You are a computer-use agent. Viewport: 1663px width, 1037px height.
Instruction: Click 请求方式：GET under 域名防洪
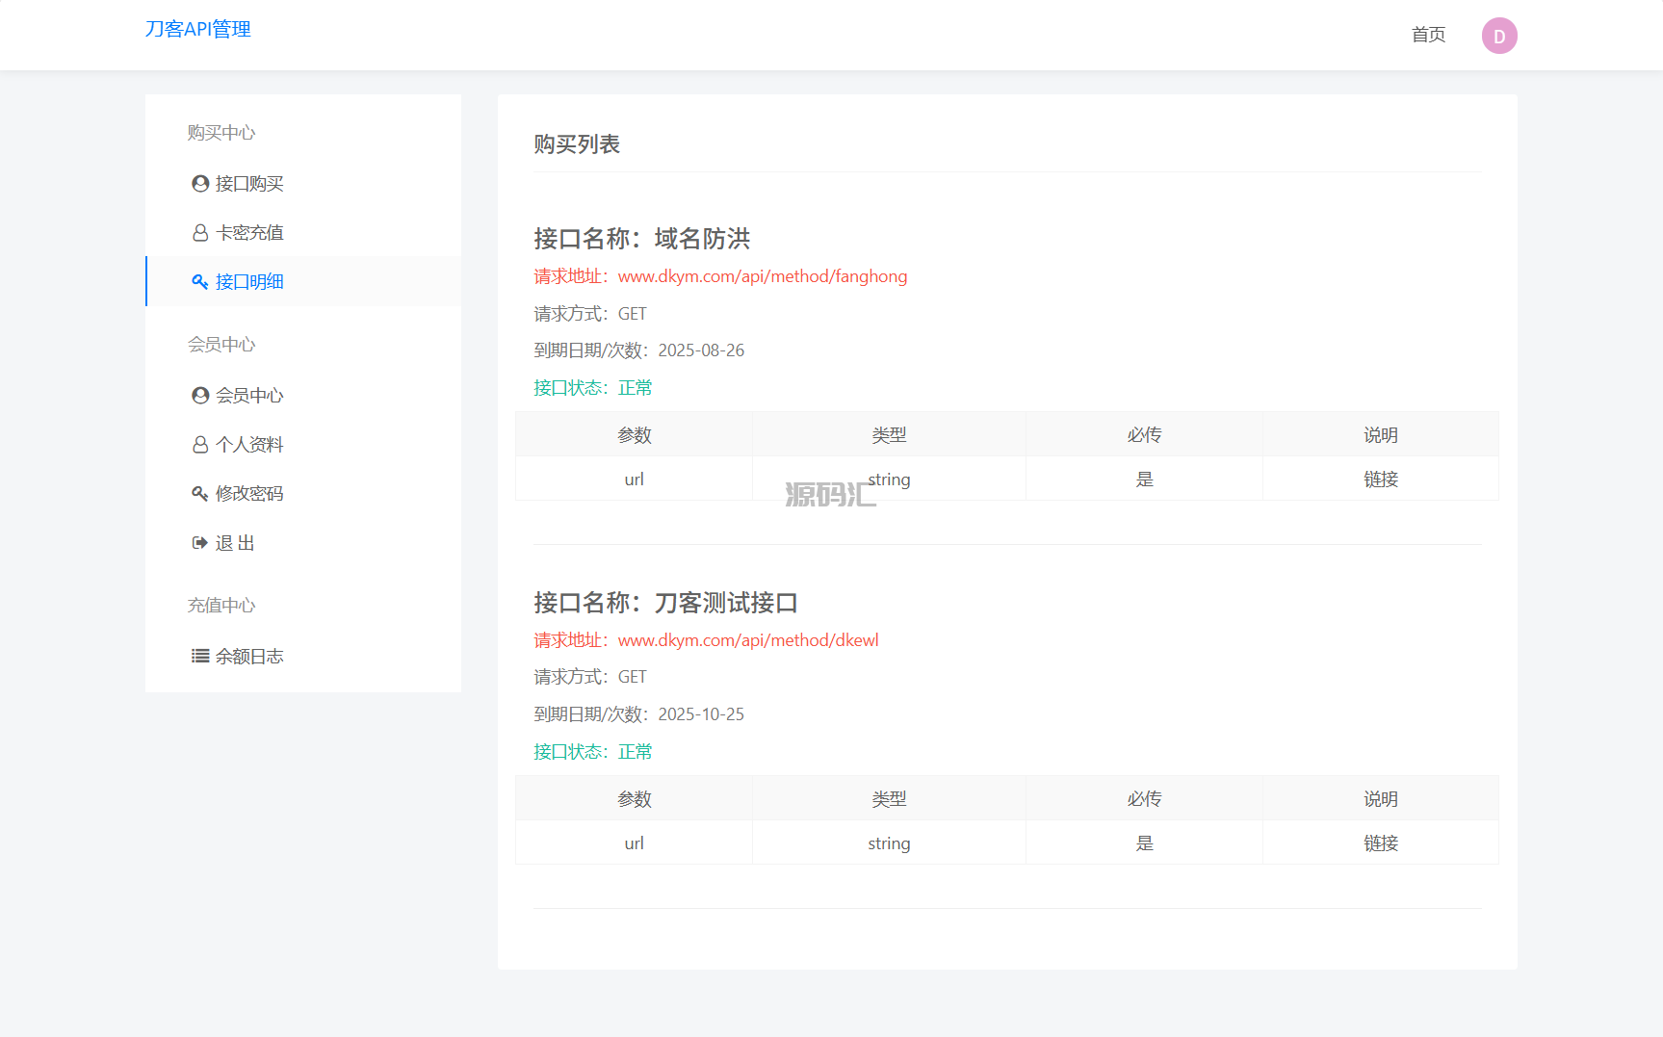click(590, 314)
